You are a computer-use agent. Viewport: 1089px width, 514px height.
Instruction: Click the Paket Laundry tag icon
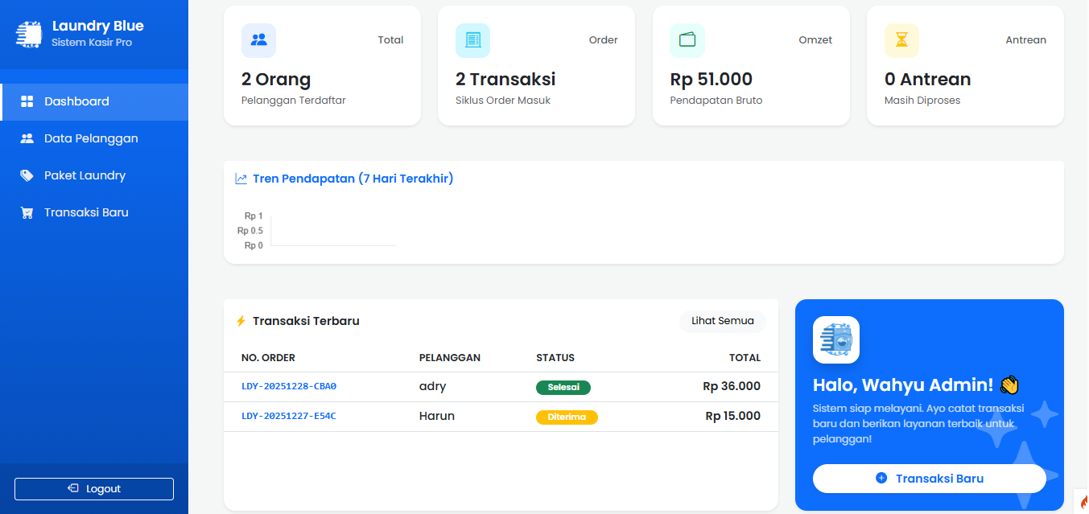click(27, 175)
